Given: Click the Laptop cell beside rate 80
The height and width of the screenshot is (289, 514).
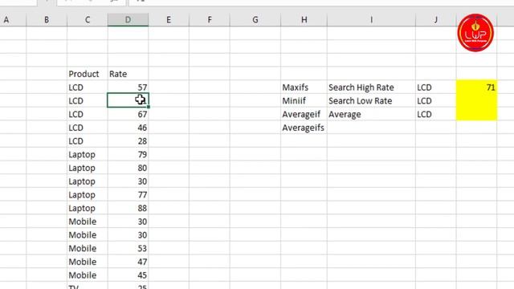Looking at the screenshot, I should (88, 168).
